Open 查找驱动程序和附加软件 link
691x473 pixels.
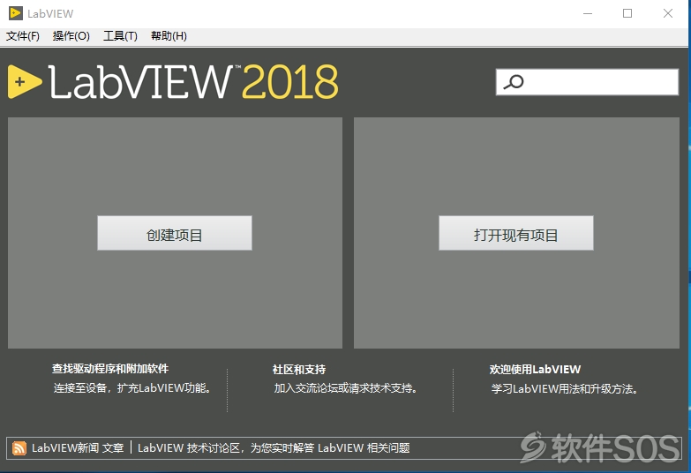pyautogui.click(x=110, y=369)
